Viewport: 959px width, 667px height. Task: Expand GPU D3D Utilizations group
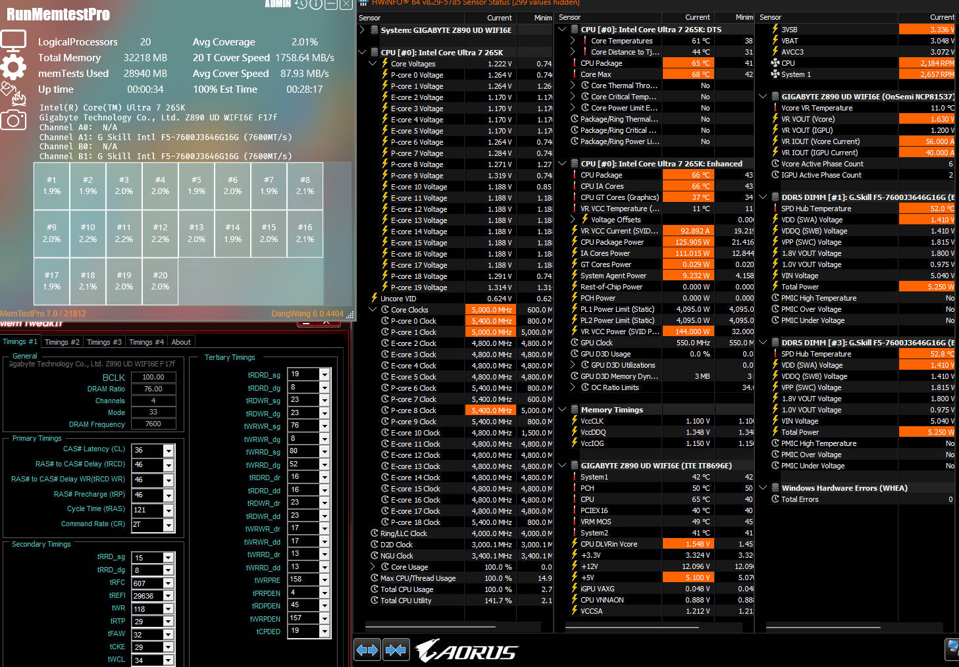tap(573, 365)
